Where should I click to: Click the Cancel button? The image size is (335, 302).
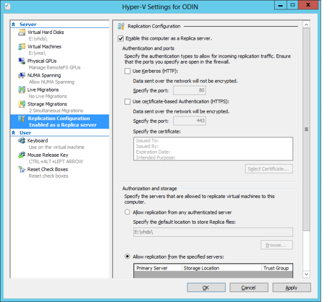tap(249, 287)
